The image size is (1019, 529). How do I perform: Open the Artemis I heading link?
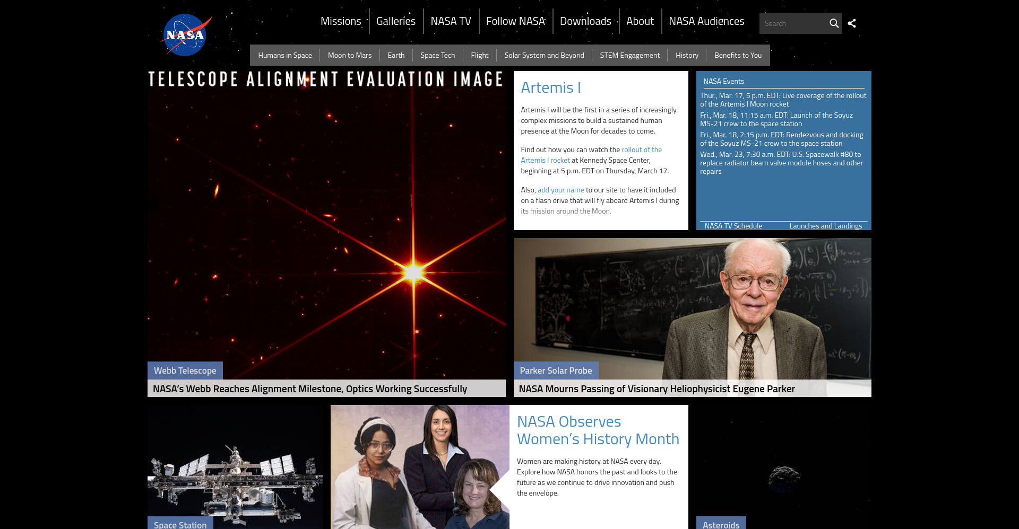[x=551, y=87]
